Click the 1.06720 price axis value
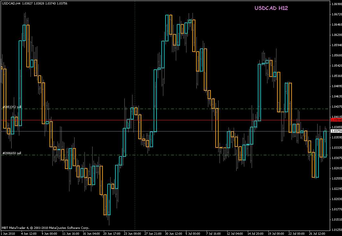This screenshot has height=236, width=342. [x=337, y=14]
